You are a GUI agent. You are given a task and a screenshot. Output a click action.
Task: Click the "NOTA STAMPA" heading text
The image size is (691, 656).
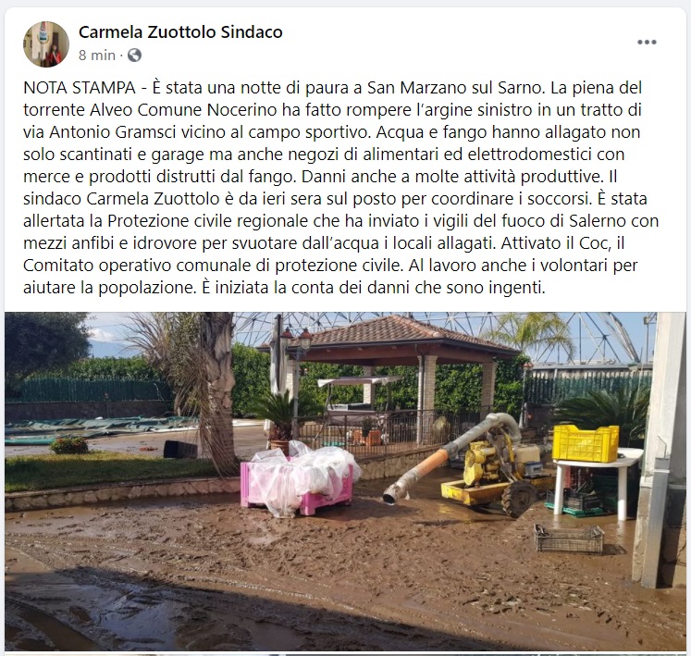coord(80,88)
